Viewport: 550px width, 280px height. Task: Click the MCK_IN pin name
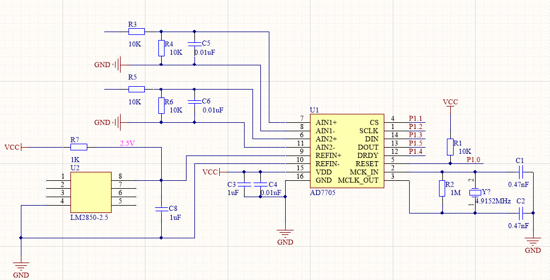pyautogui.click(x=365, y=172)
